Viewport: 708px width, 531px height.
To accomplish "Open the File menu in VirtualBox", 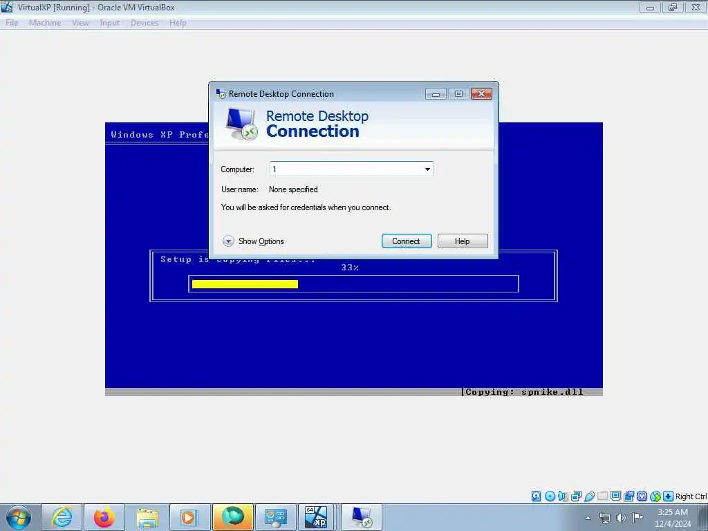I will pos(12,23).
